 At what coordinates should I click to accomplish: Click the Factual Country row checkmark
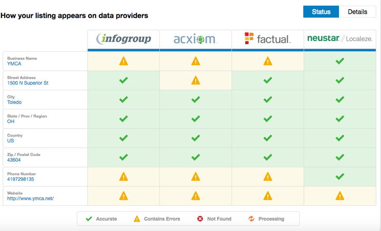[268, 138]
